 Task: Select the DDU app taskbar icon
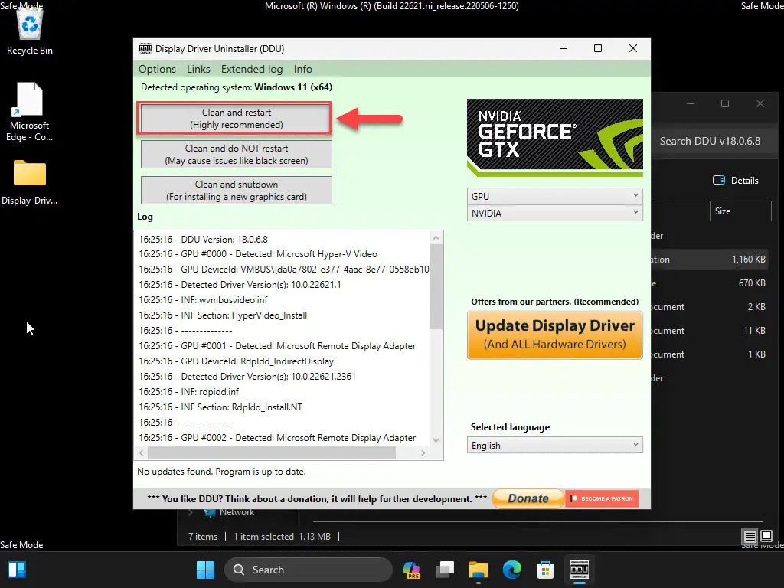[579, 570]
